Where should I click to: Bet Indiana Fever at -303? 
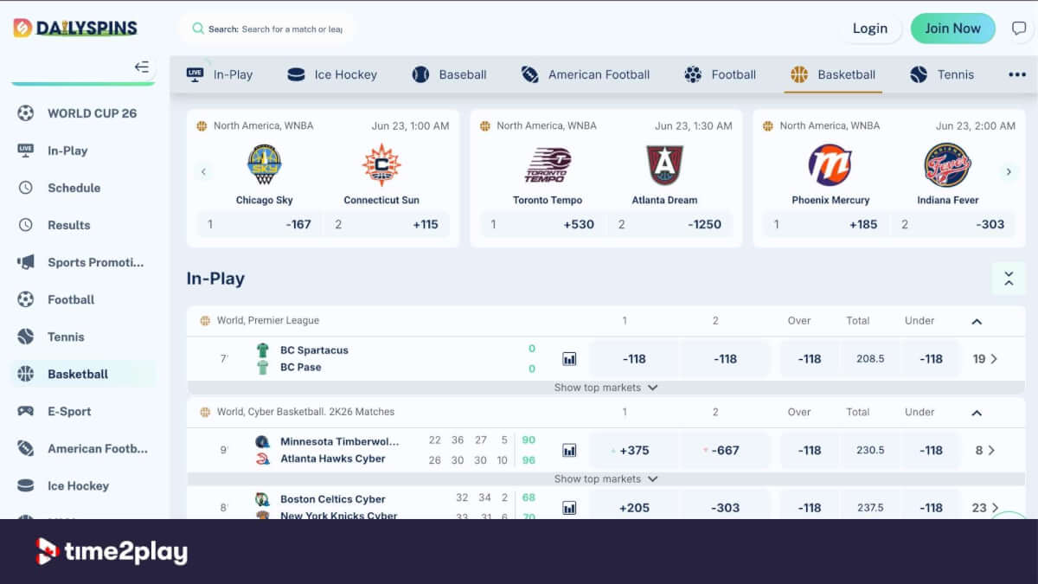[x=953, y=224]
